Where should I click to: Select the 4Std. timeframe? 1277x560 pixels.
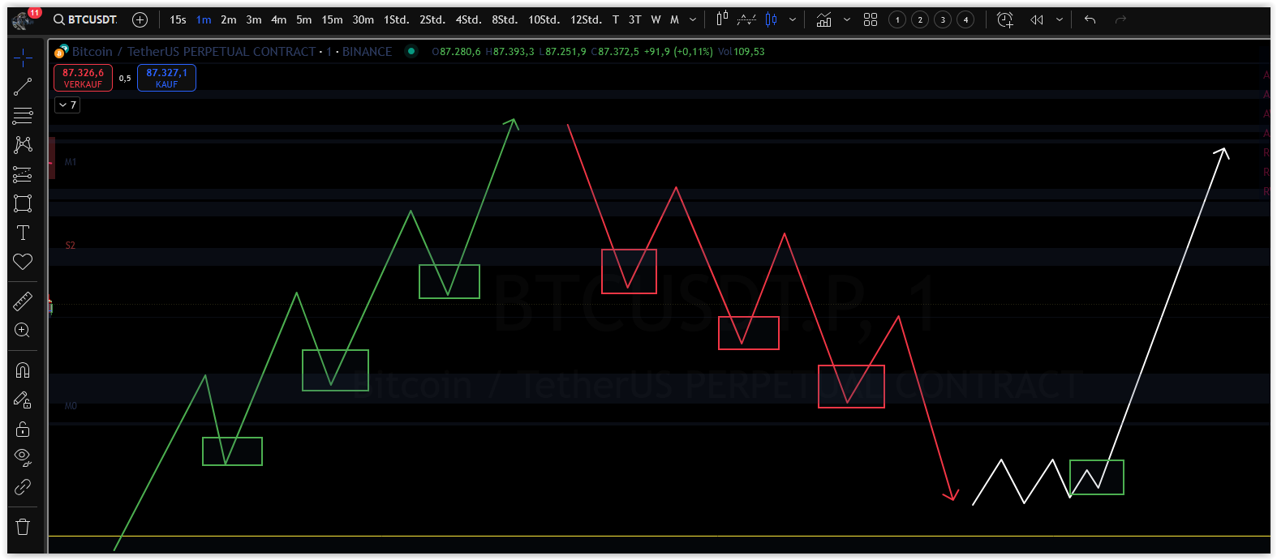[468, 19]
